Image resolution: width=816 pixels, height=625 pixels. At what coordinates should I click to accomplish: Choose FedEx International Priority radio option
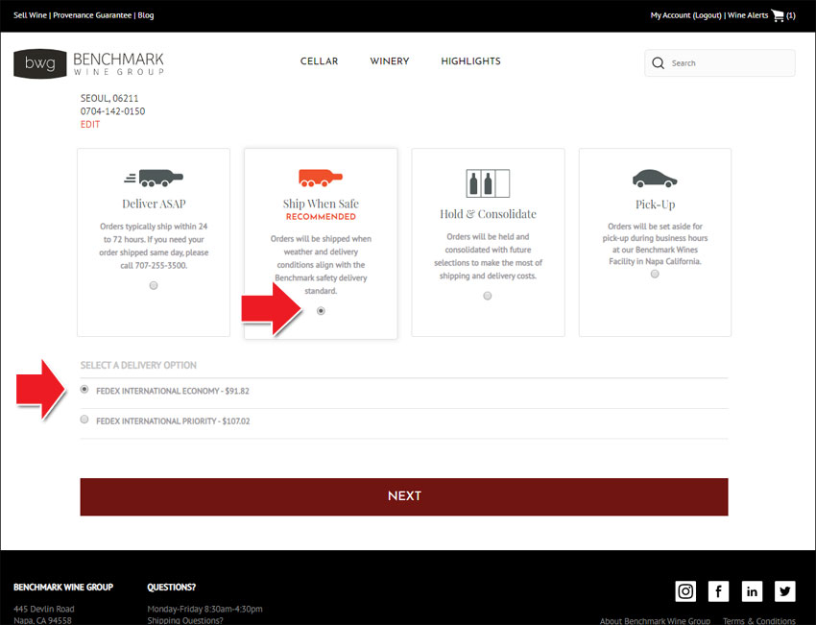[x=84, y=420]
